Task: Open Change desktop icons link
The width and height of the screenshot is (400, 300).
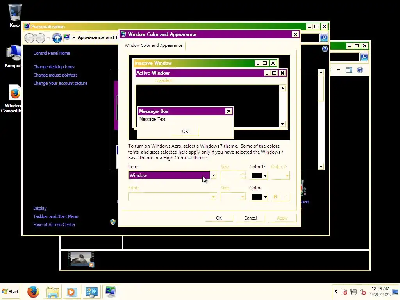Action: tap(54, 67)
